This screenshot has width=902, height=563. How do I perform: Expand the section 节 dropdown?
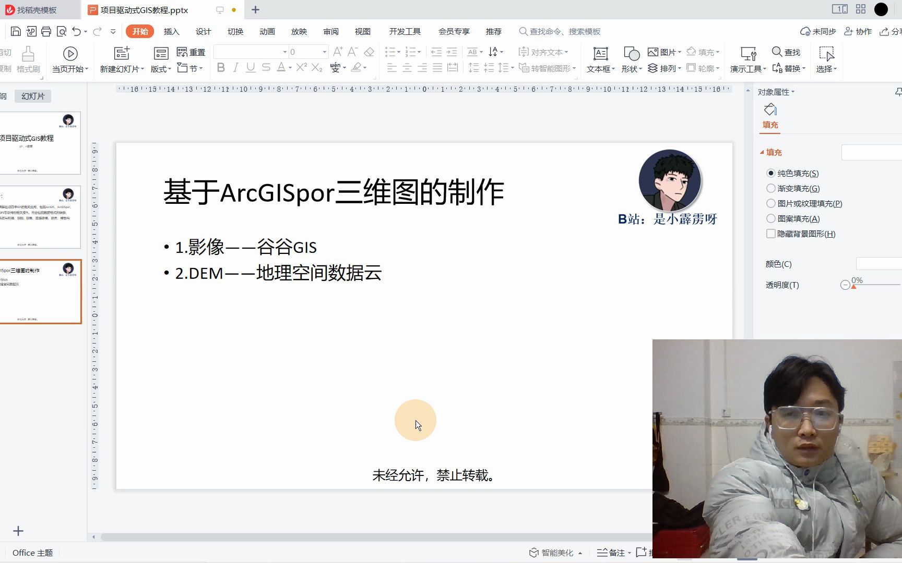coord(190,68)
